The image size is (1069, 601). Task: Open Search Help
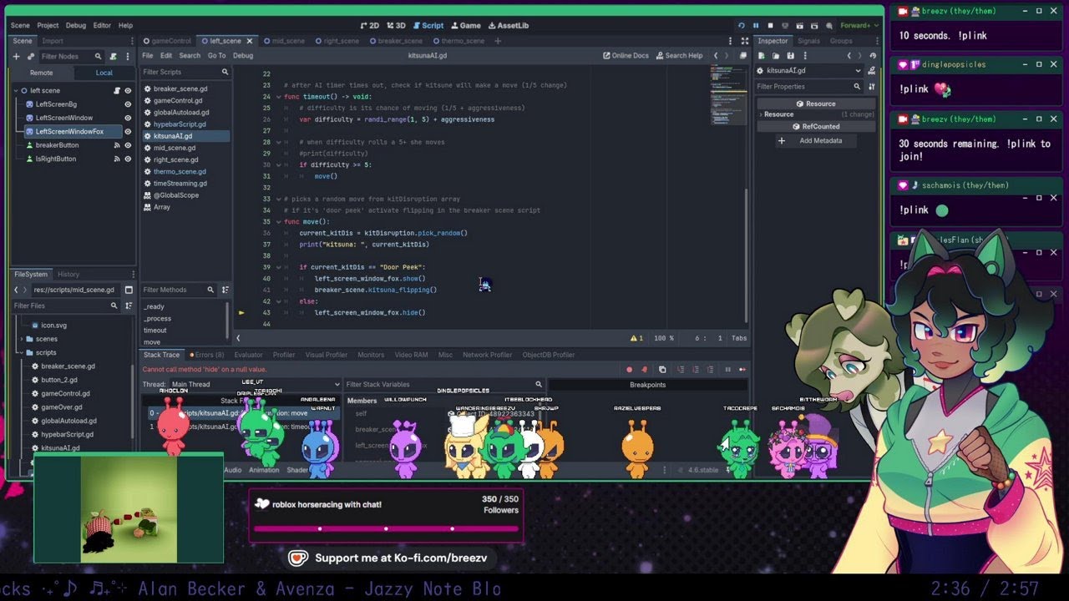coord(679,55)
